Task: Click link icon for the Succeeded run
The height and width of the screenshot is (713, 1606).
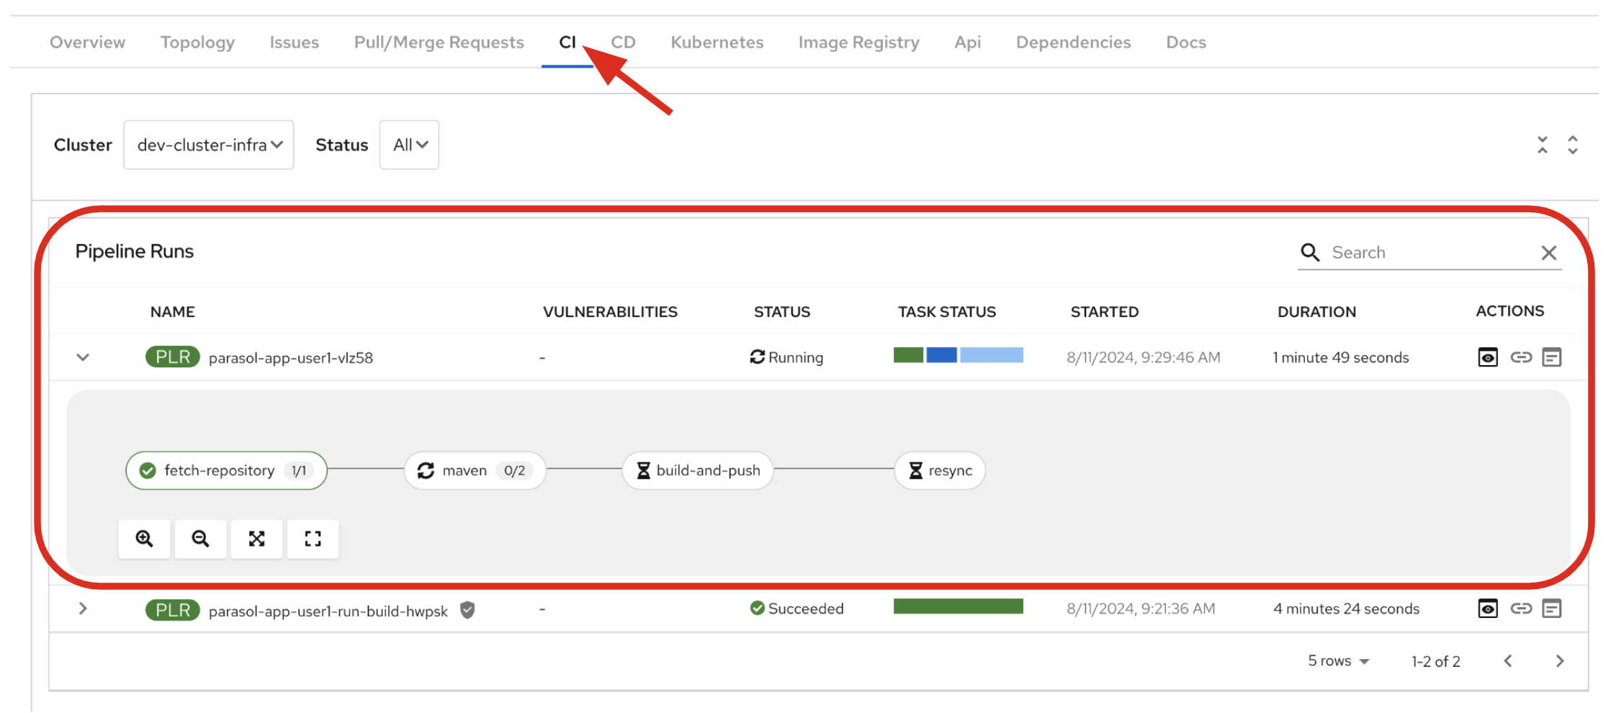Action: (x=1520, y=609)
